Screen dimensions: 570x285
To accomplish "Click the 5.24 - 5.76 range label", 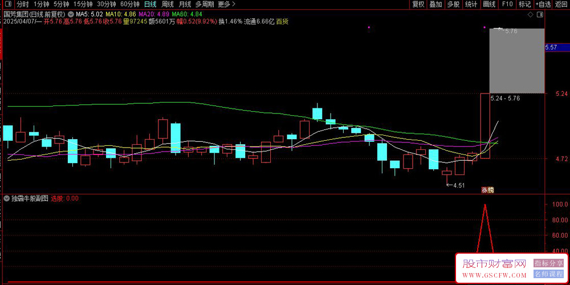I will point(505,98).
